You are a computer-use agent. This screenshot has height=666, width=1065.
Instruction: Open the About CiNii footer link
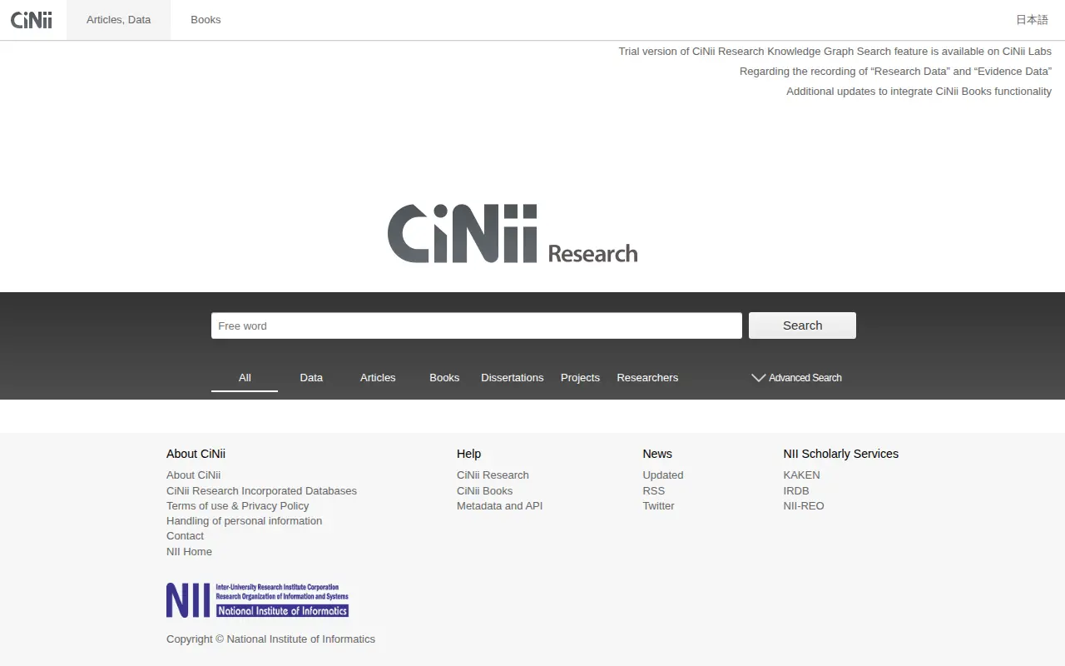pyautogui.click(x=193, y=475)
